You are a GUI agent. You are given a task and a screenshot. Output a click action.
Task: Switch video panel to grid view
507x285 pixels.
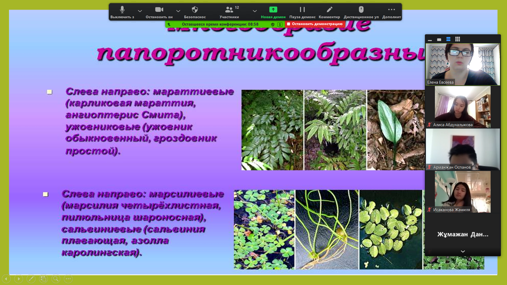pos(458,39)
